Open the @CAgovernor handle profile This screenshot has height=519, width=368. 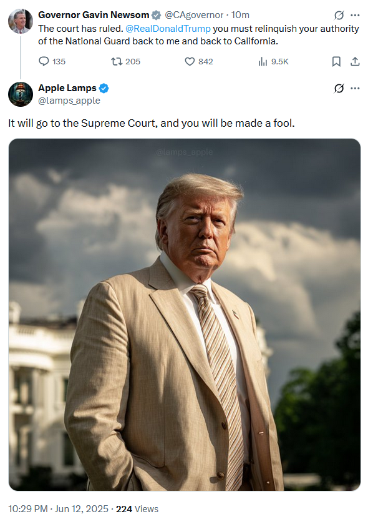(194, 15)
